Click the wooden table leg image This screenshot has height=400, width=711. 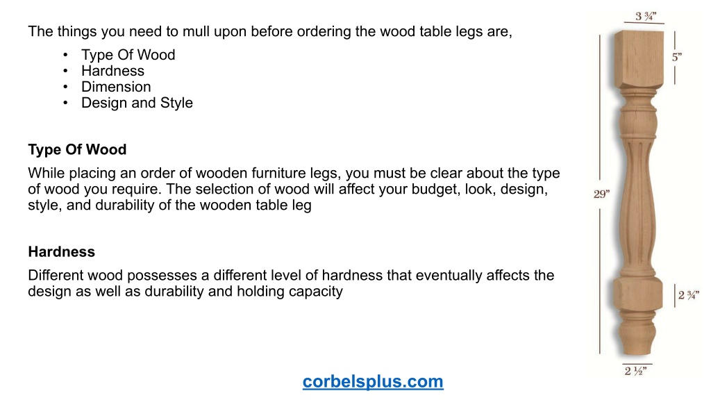(x=639, y=192)
